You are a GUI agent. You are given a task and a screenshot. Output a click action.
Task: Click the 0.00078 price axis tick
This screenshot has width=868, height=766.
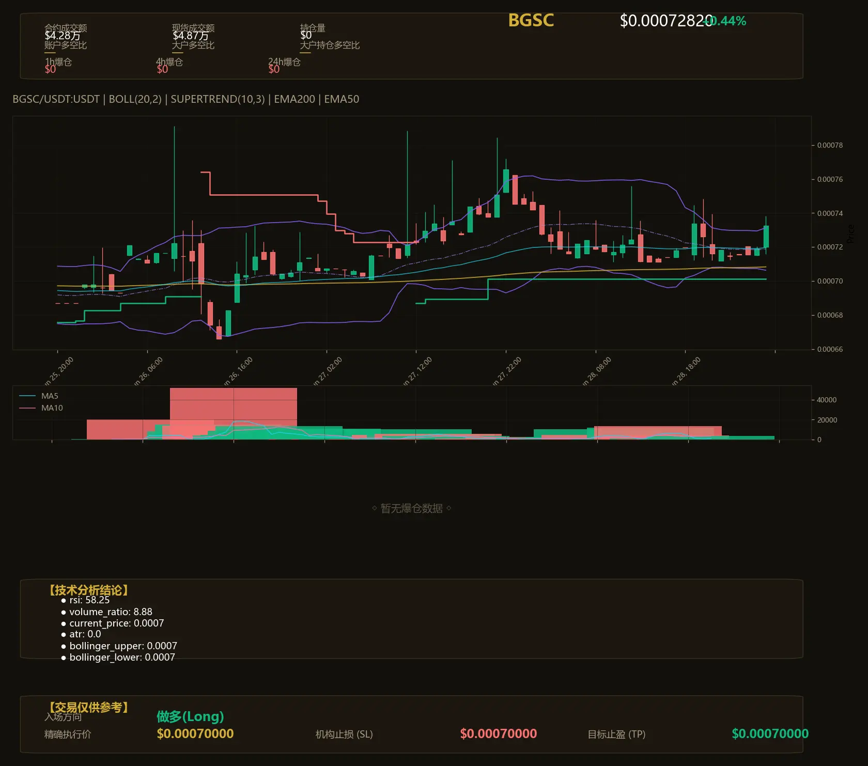pos(830,145)
